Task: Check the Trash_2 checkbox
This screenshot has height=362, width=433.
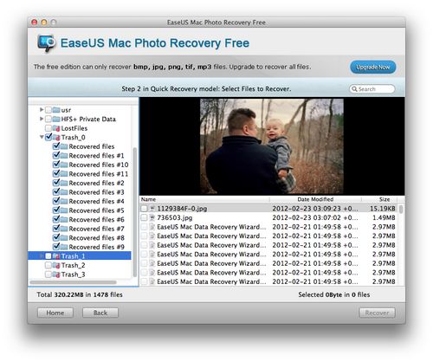Action: [x=48, y=265]
